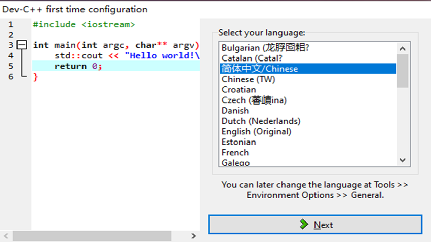This screenshot has height=242, width=431.
Task: Select Croatian language
Action: (x=239, y=89)
